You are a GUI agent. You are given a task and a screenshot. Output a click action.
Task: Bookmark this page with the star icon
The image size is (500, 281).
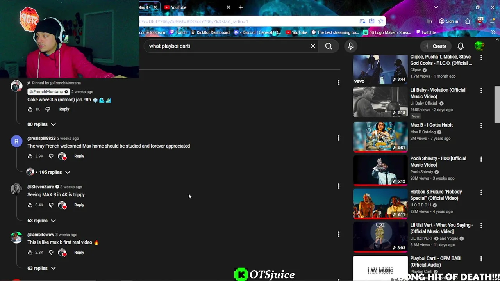[x=380, y=21]
